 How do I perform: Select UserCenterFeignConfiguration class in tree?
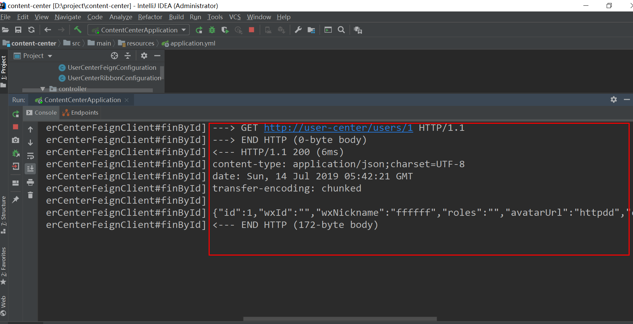coord(112,67)
